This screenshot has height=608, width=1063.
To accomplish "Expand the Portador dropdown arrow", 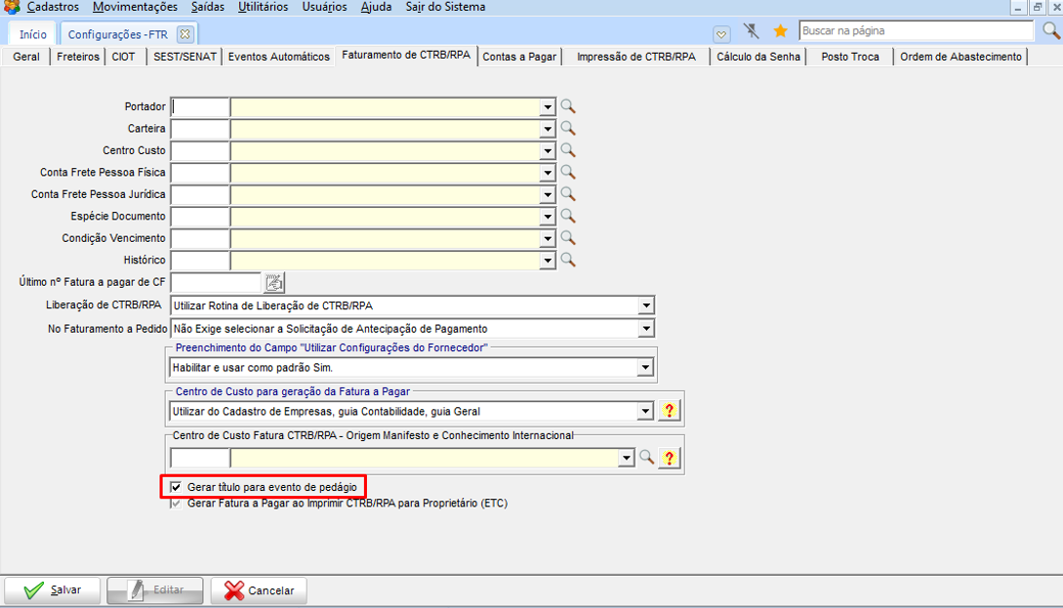I will tap(547, 107).
